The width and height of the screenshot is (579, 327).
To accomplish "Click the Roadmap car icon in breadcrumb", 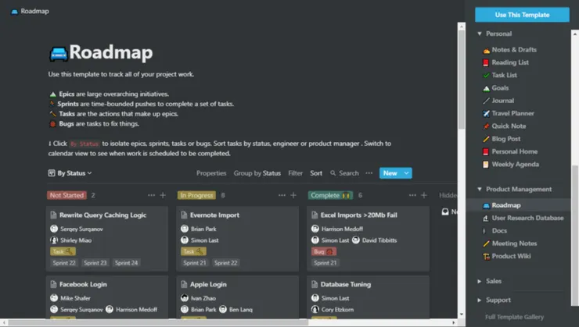I will click(14, 12).
